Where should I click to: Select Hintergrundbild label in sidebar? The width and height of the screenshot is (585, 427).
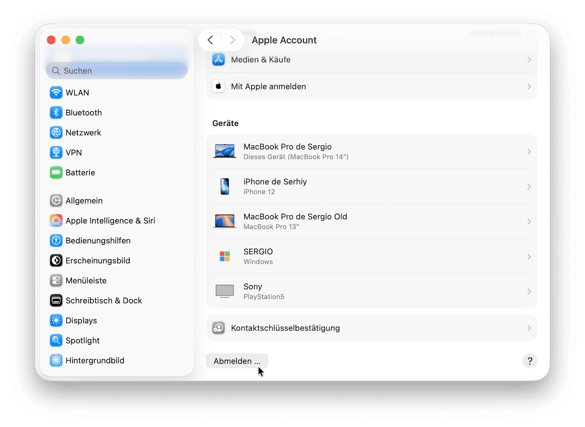point(95,361)
